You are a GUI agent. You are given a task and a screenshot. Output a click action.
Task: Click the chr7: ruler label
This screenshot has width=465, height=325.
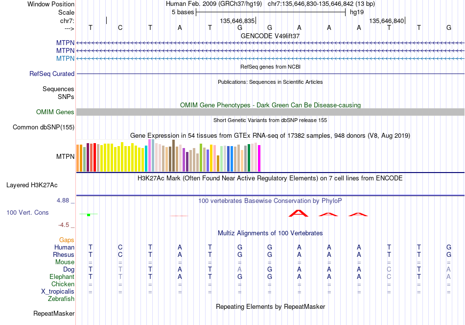(x=67, y=21)
